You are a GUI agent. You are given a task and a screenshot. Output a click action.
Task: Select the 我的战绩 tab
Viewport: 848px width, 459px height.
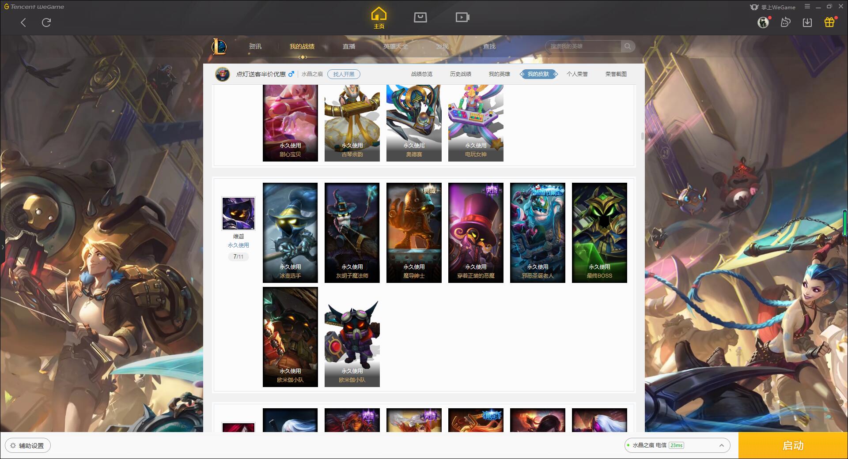click(302, 46)
